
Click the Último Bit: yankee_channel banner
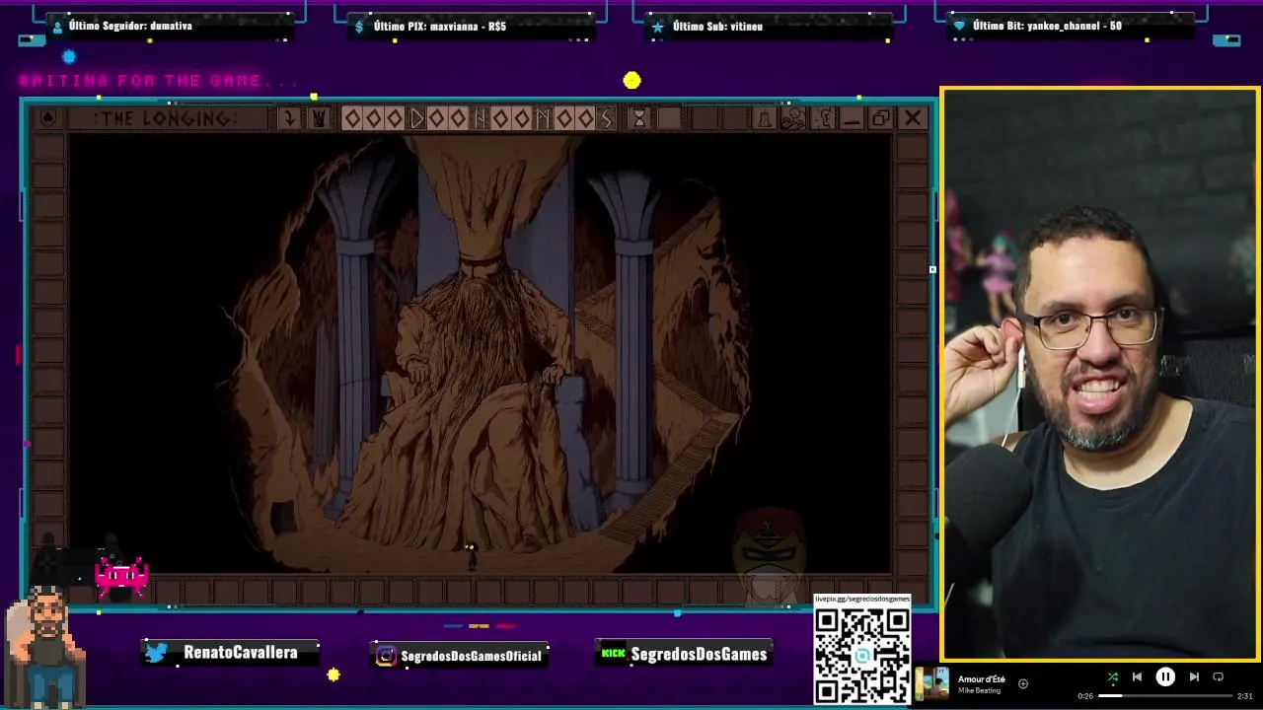[x=1072, y=26]
